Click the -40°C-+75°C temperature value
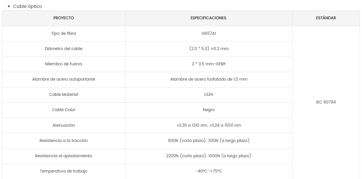 (209, 171)
